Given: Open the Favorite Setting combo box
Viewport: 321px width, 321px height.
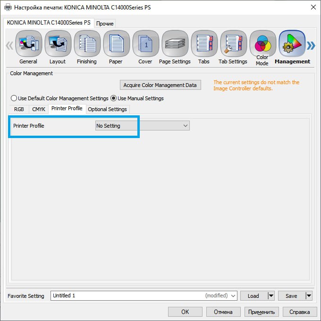Looking at the screenshot, I should tap(144, 295).
